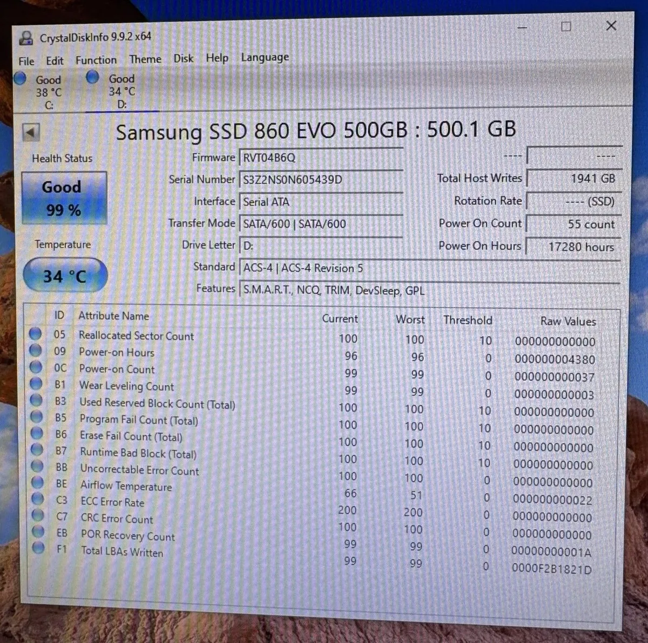The image size is (648, 643).
Task: Click the Raw Values column header
Action: (568, 321)
